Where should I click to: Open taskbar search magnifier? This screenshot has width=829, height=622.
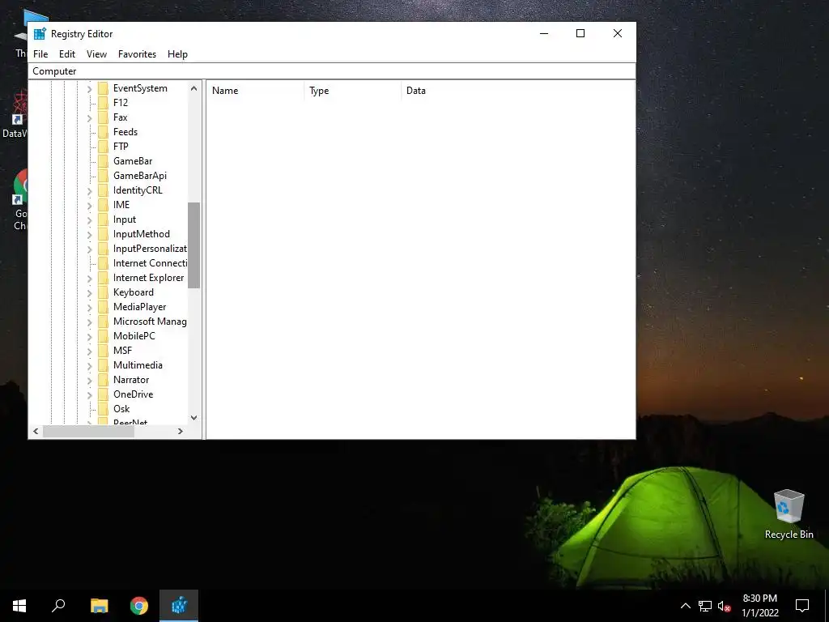[x=58, y=606]
